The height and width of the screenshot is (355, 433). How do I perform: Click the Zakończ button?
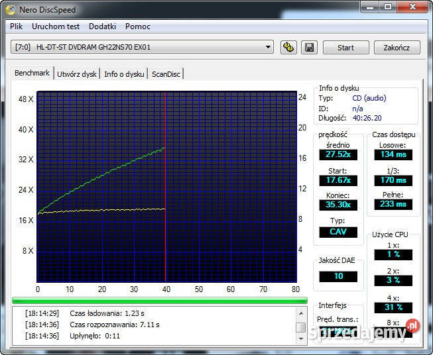click(x=397, y=48)
